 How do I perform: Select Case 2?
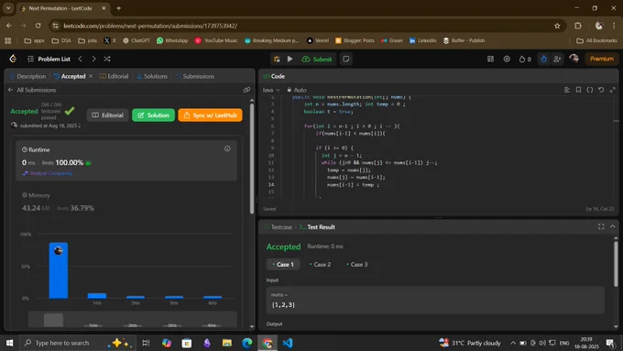pos(321,264)
